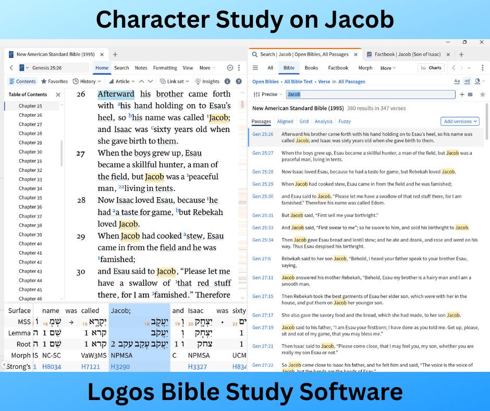The image size is (490, 411).
Task: Click the All Bible Text filter link
Action: [298, 82]
